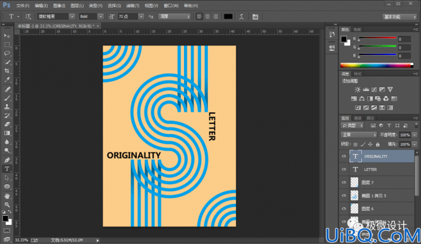Open the layer filter type dropdown

[352, 126]
